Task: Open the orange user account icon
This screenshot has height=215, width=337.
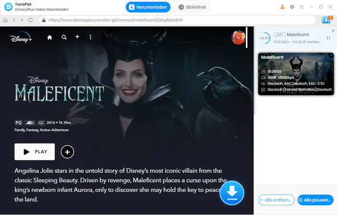Action: coord(283,7)
